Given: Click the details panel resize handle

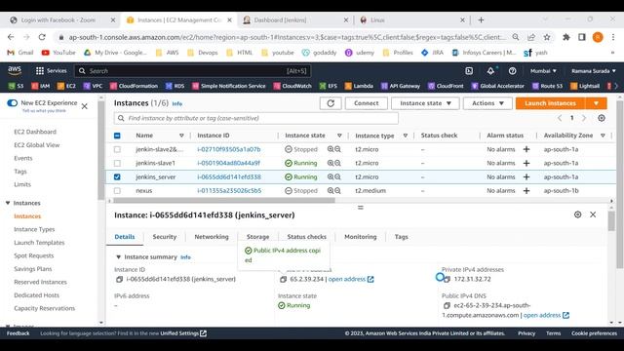Looking at the screenshot, I should pyautogui.click(x=361, y=208).
